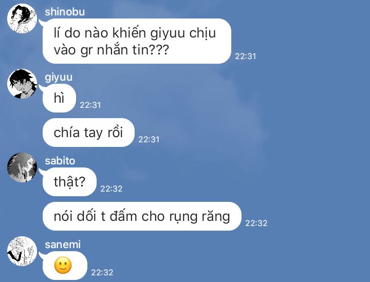Tap the smiley emoji in sanemi's message
Viewport: 370px width, 282px height.
pos(63,266)
